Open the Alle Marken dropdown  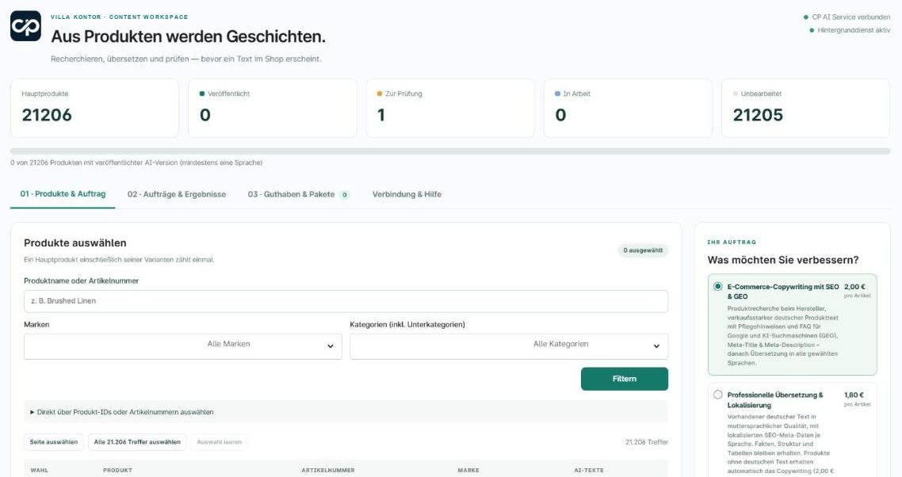point(183,345)
